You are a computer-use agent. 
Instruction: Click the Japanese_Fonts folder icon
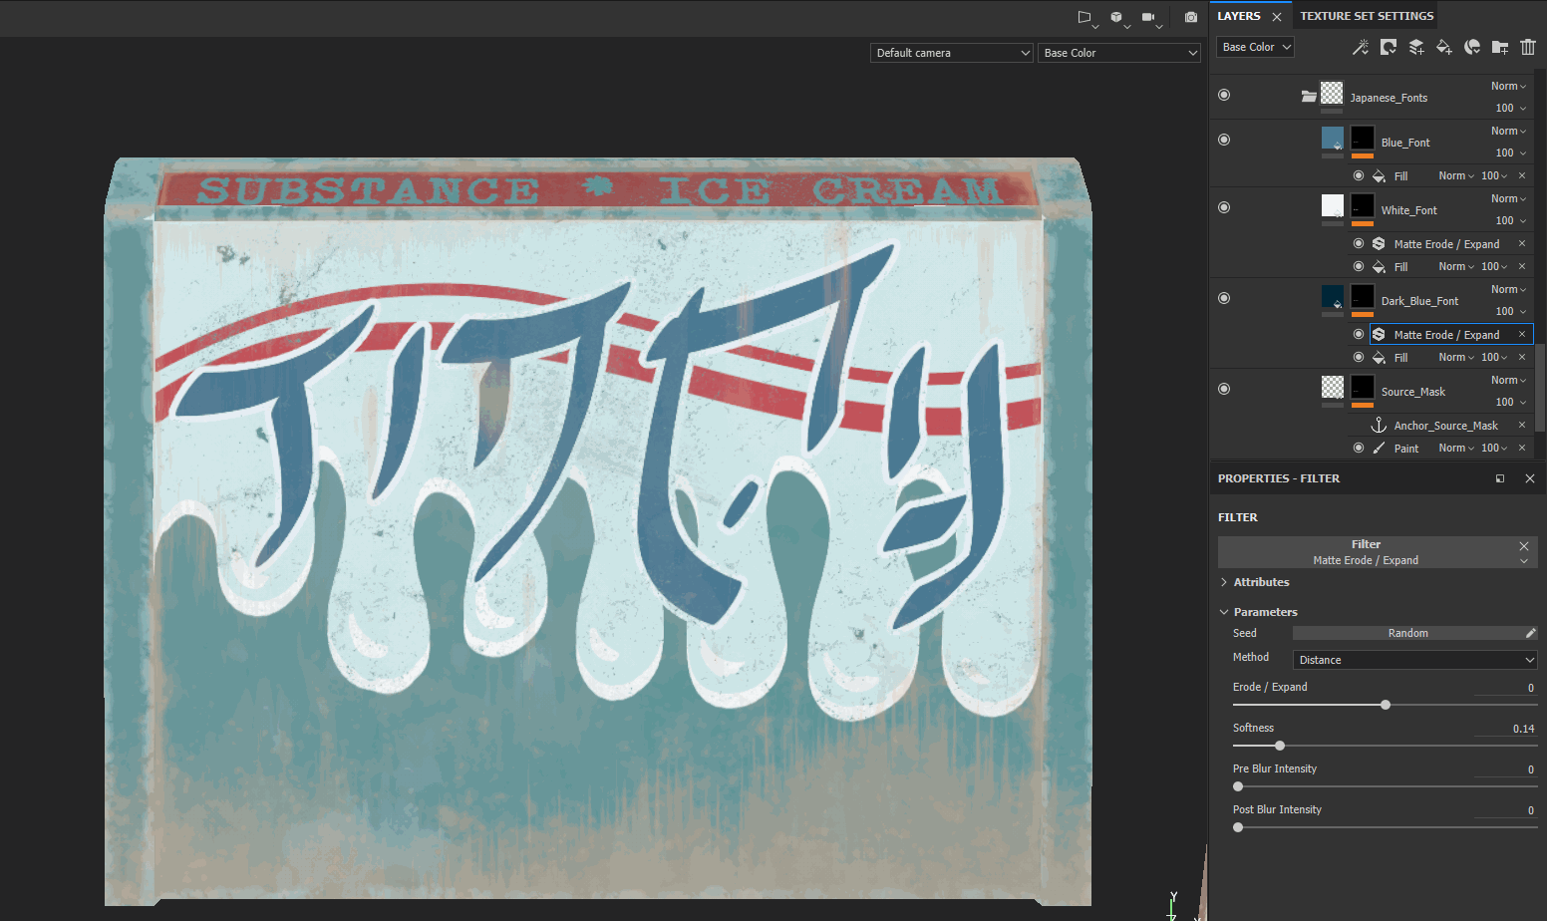click(x=1309, y=97)
